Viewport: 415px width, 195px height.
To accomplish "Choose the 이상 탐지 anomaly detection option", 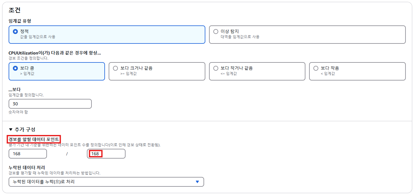I will tap(216, 32).
